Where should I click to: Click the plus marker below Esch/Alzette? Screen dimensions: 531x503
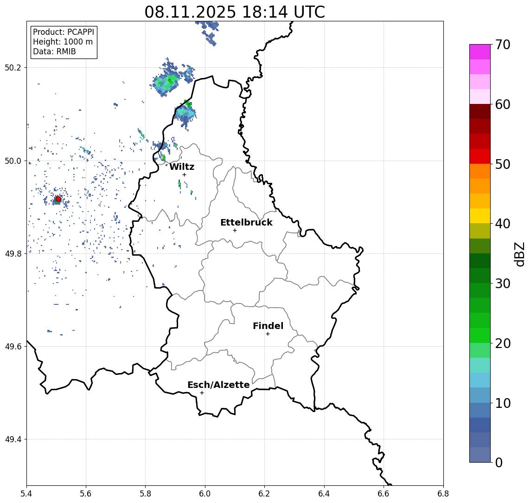(x=202, y=393)
